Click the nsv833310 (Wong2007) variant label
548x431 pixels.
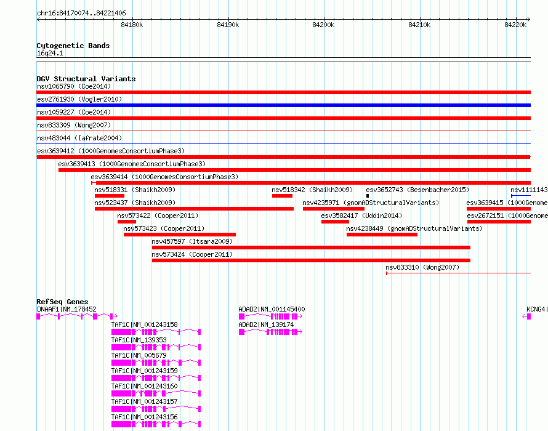pyautogui.click(x=422, y=267)
